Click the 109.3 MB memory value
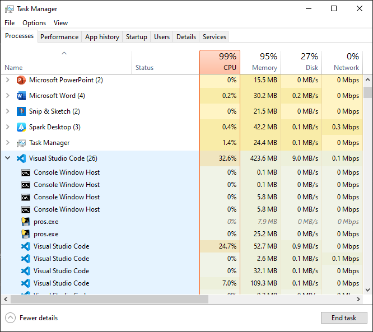This screenshot has width=373, height=332. pos(264,283)
